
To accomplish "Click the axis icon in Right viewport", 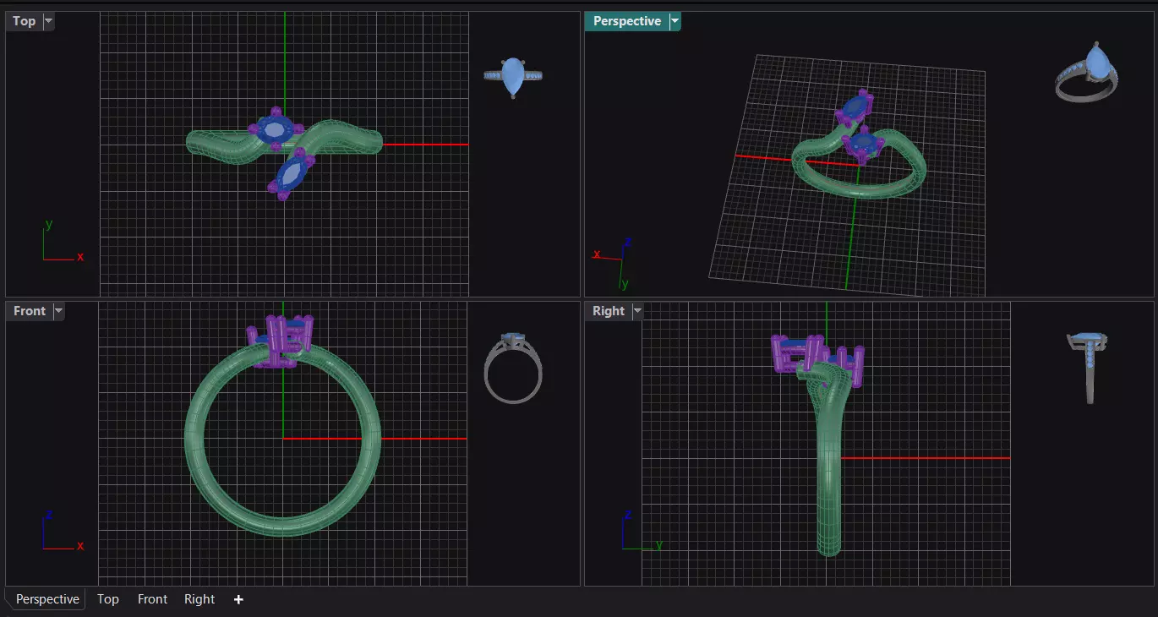I will 642,532.
